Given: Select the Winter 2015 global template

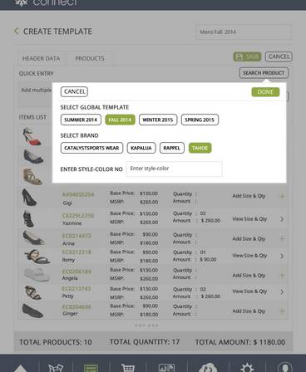Looking at the screenshot, I should (x=158, y=120).
